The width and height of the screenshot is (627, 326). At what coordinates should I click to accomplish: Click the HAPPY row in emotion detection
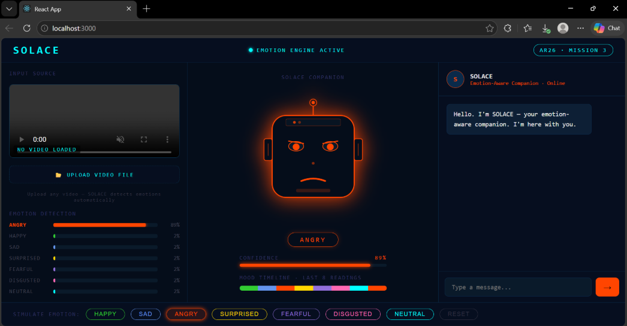tap(94, 236)
